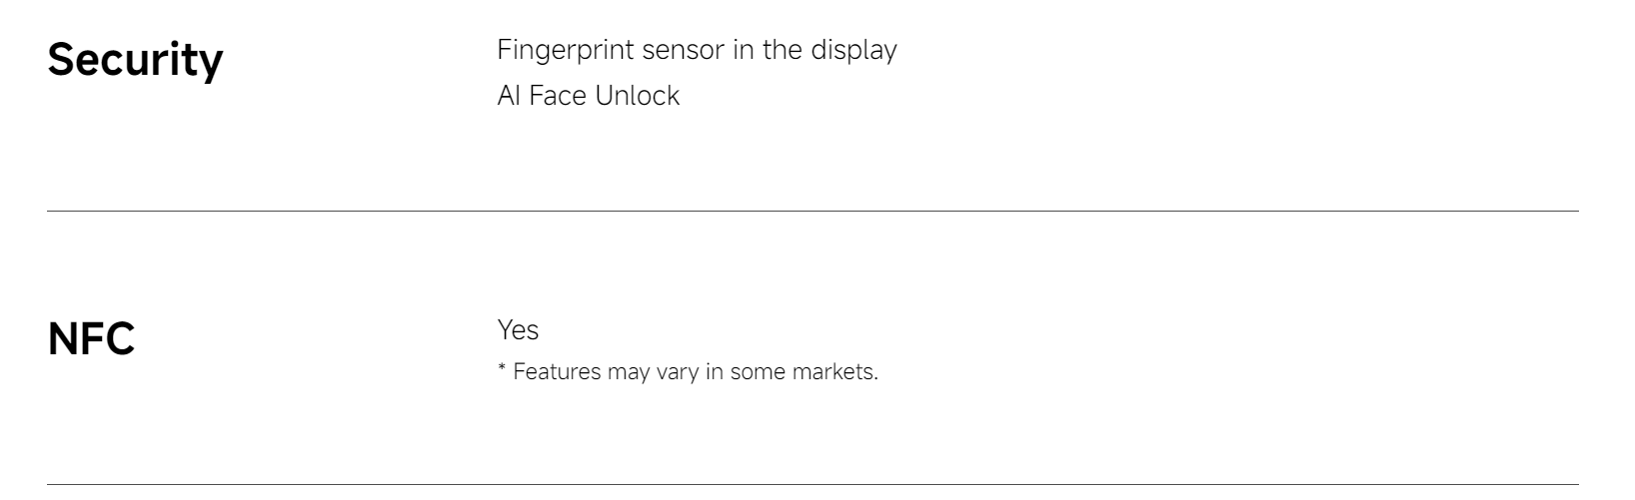Click the word 'Features' in the footnote
Image resolution: width=1635 pixels, height=500 pixels.
(x=556, y=372)
